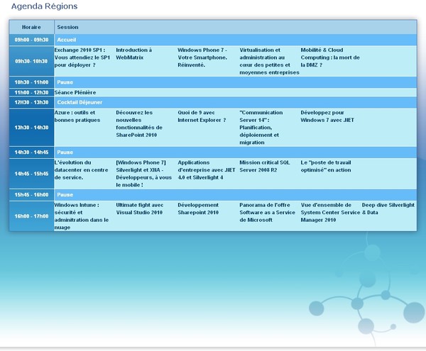
Task: Open Azure outils et bonnes pratiques session
Action: 77,116
